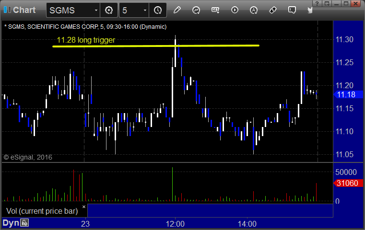Click the 12:00 time axis label

[175, 224]
